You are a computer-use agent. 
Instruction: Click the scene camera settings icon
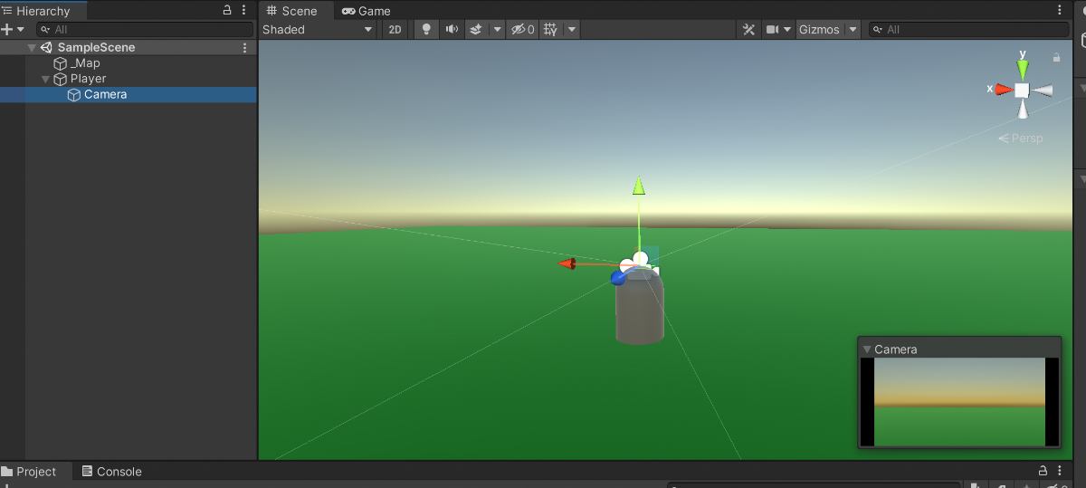pos(772,29)
